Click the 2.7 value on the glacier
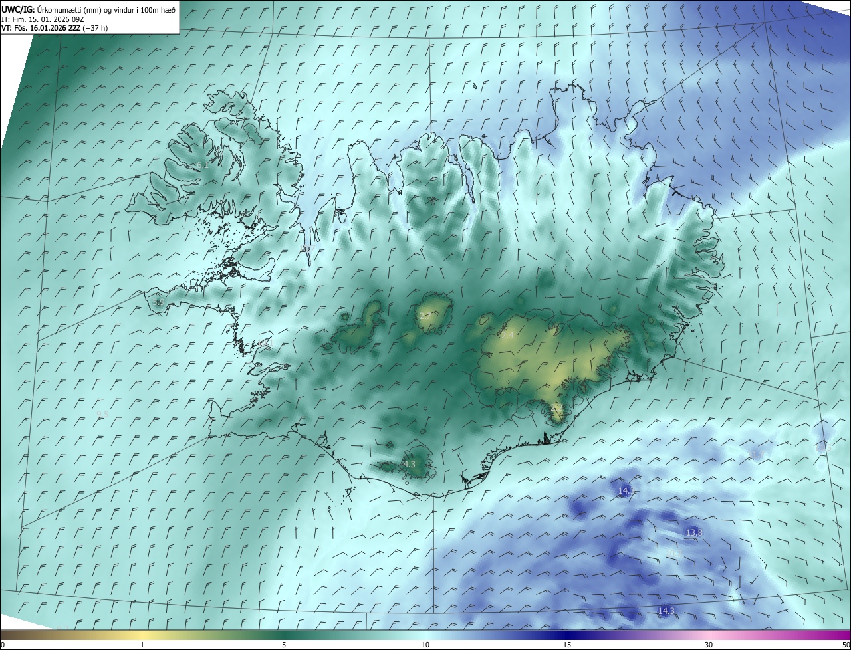 424,316
